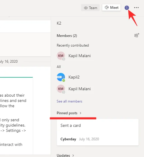Image resolution: width=144 pixels, height=157 pixels.
Task: Click Cyberday sender name in pinned post
Action: click(x=68, y=139)
